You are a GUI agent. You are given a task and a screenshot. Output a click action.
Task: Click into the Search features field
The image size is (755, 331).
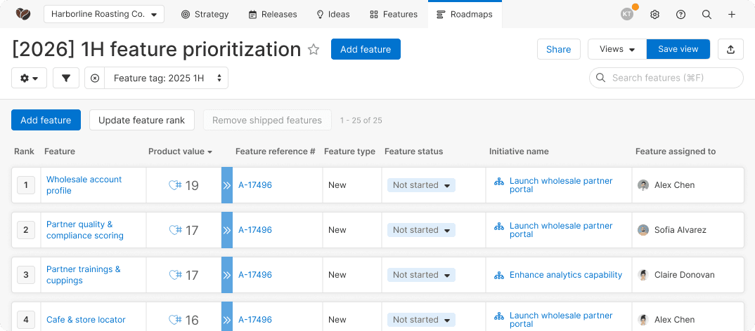(666, 78)
